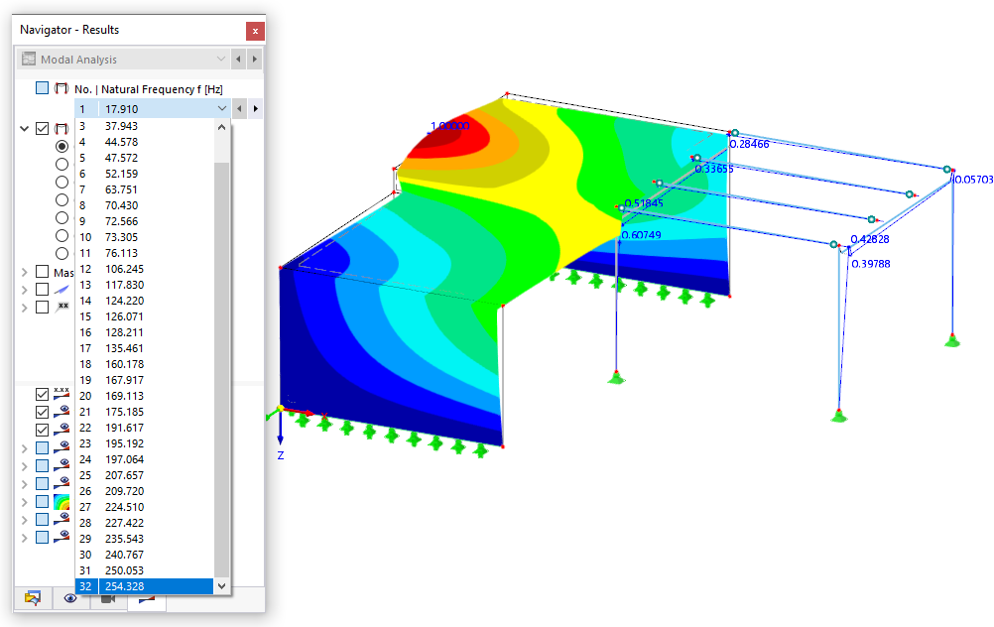
Task: Select mode 6 with frequency 52.159
Action: pyautogui.click(x=145, y=174)
